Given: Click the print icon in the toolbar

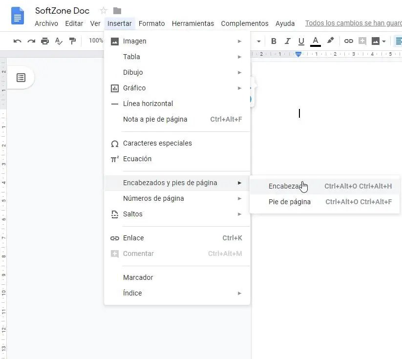Looking at the screenshot, I should pyautogui.click(x=45, y=41).
